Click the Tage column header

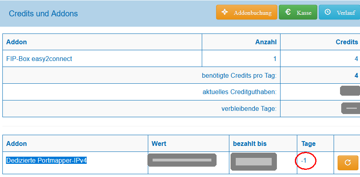point(308,143)
